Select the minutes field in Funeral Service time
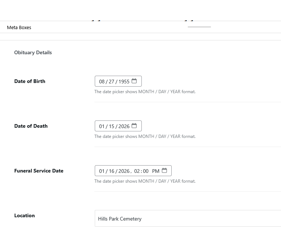 tap(146, 171)
